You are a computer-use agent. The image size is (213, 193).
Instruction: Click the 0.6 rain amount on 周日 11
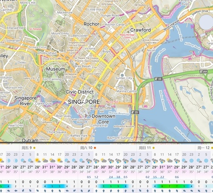pos(177,177)
